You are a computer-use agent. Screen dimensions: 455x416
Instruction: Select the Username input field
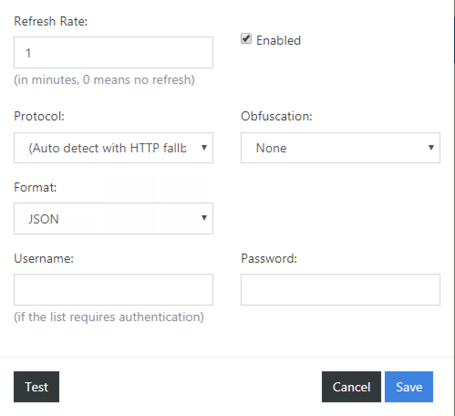113,290
